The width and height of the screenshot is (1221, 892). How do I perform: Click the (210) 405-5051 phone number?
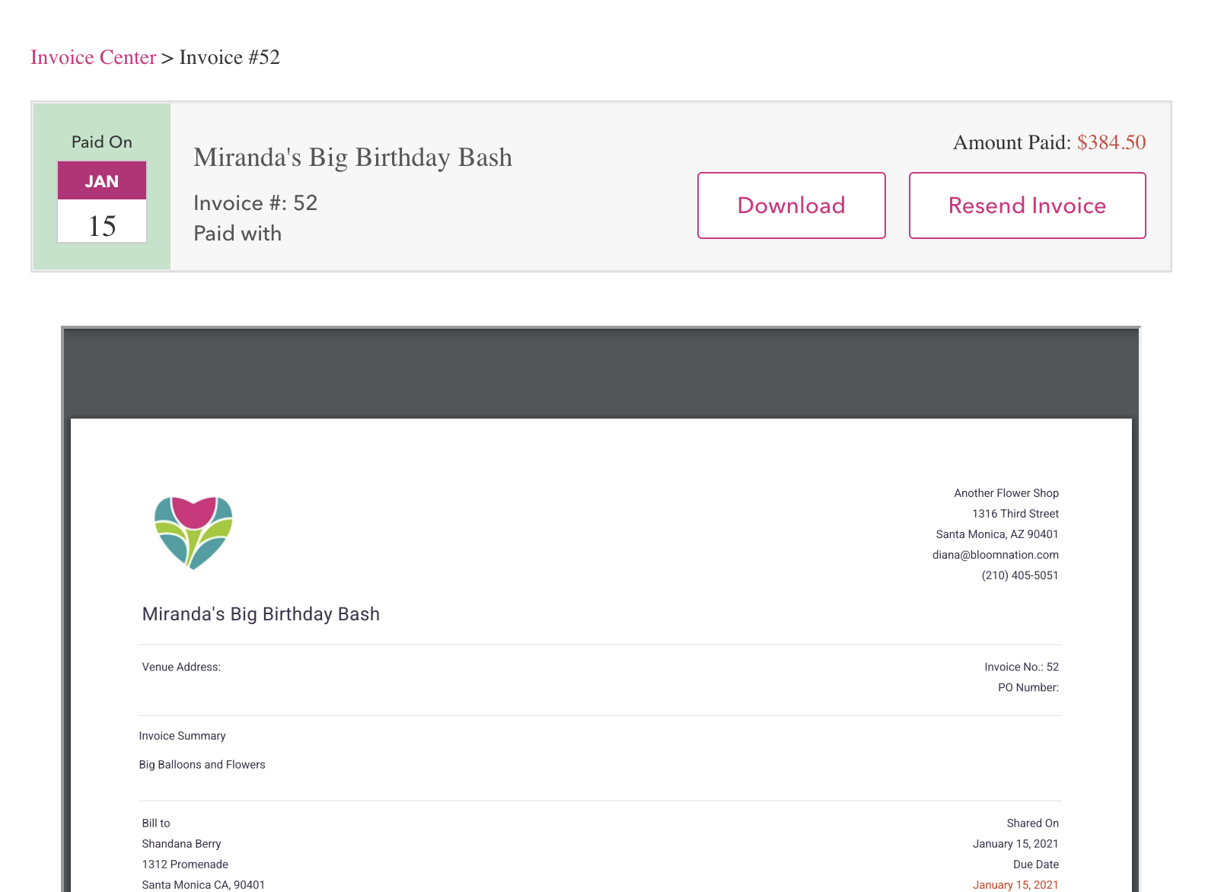click(1020, 575)
